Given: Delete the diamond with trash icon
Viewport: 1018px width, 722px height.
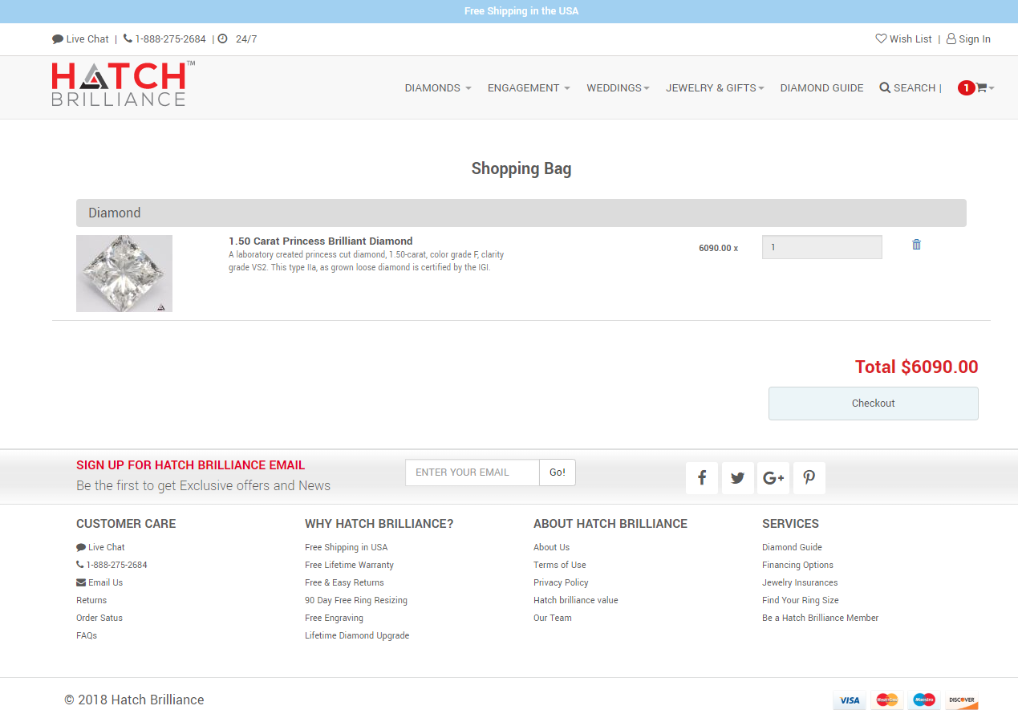Looking at the screenshot, I should pyautogui.click(x=916, y=245).
